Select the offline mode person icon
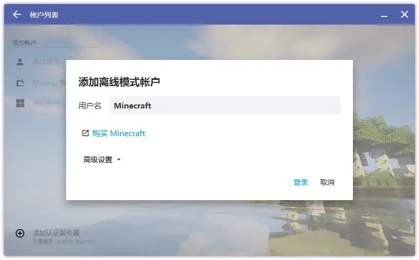The height and width of the screenshot is (260, 419). pyautogui.click(x=20, y=62)
